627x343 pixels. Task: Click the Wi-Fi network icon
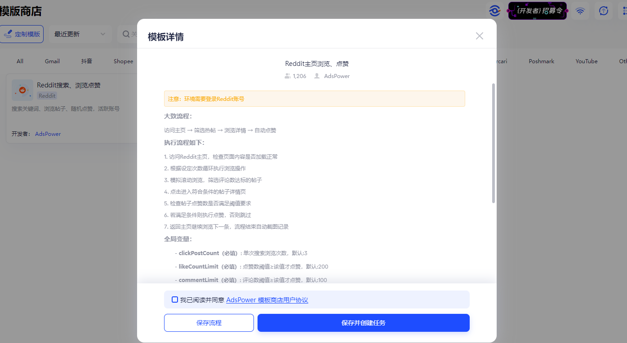coord(580,11)
